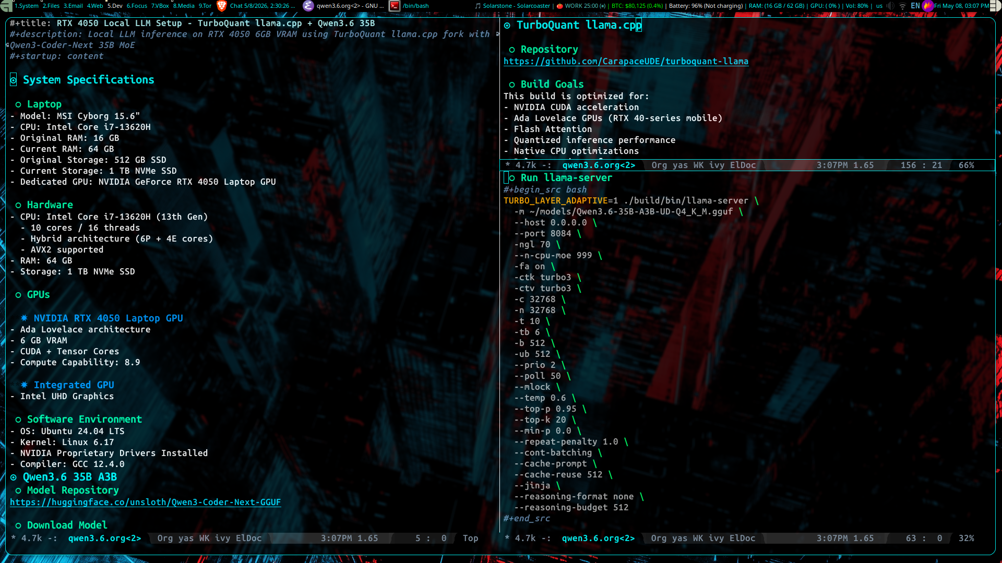This screenshot has width=1002, height=563.
Task: Click the 32% position in the bottom-right mode line
Action: click(x=967, y=538)
